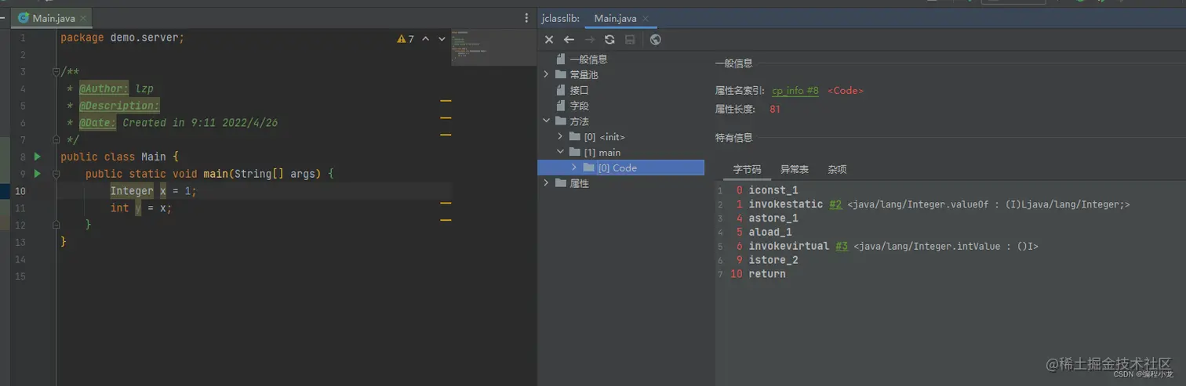This screenshot has height=386, width=1186.
Task: Open the 字节码 bytecode tab
Action: [747, 169]
